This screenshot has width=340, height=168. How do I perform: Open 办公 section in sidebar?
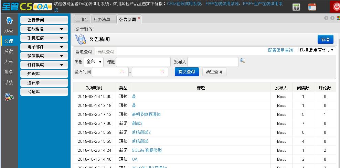click(9, 31)
